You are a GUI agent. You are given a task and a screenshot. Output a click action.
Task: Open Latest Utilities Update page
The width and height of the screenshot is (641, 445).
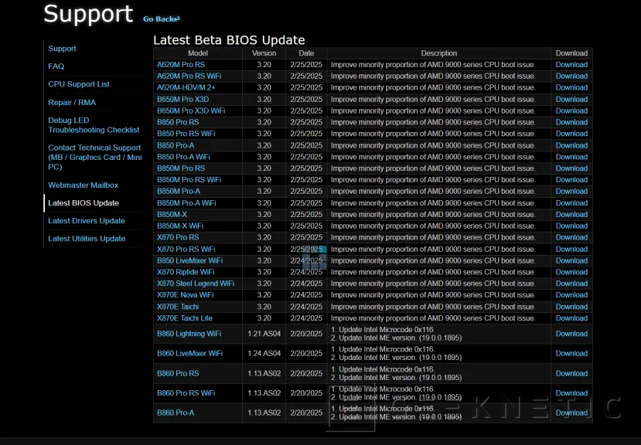click(x=87, y=239)
